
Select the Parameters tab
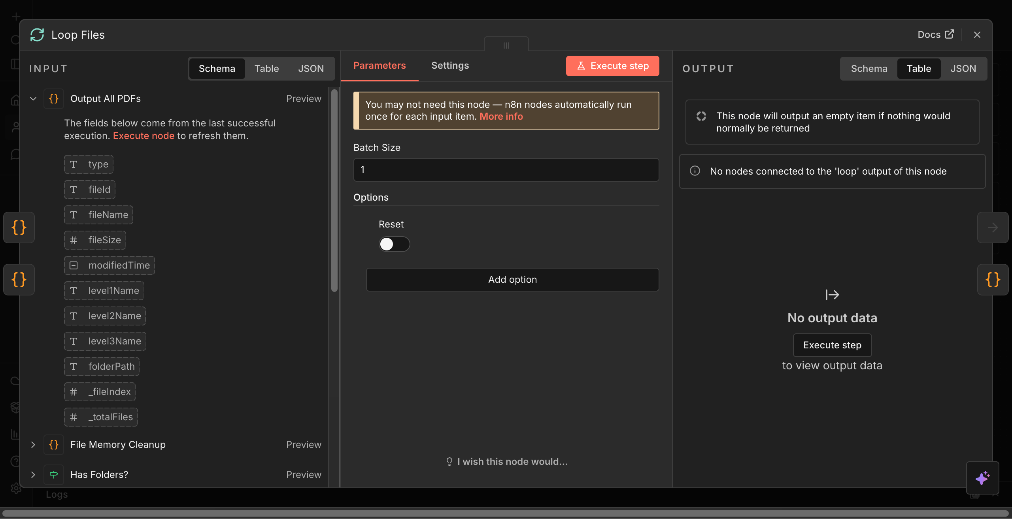[x=379, y=66]
